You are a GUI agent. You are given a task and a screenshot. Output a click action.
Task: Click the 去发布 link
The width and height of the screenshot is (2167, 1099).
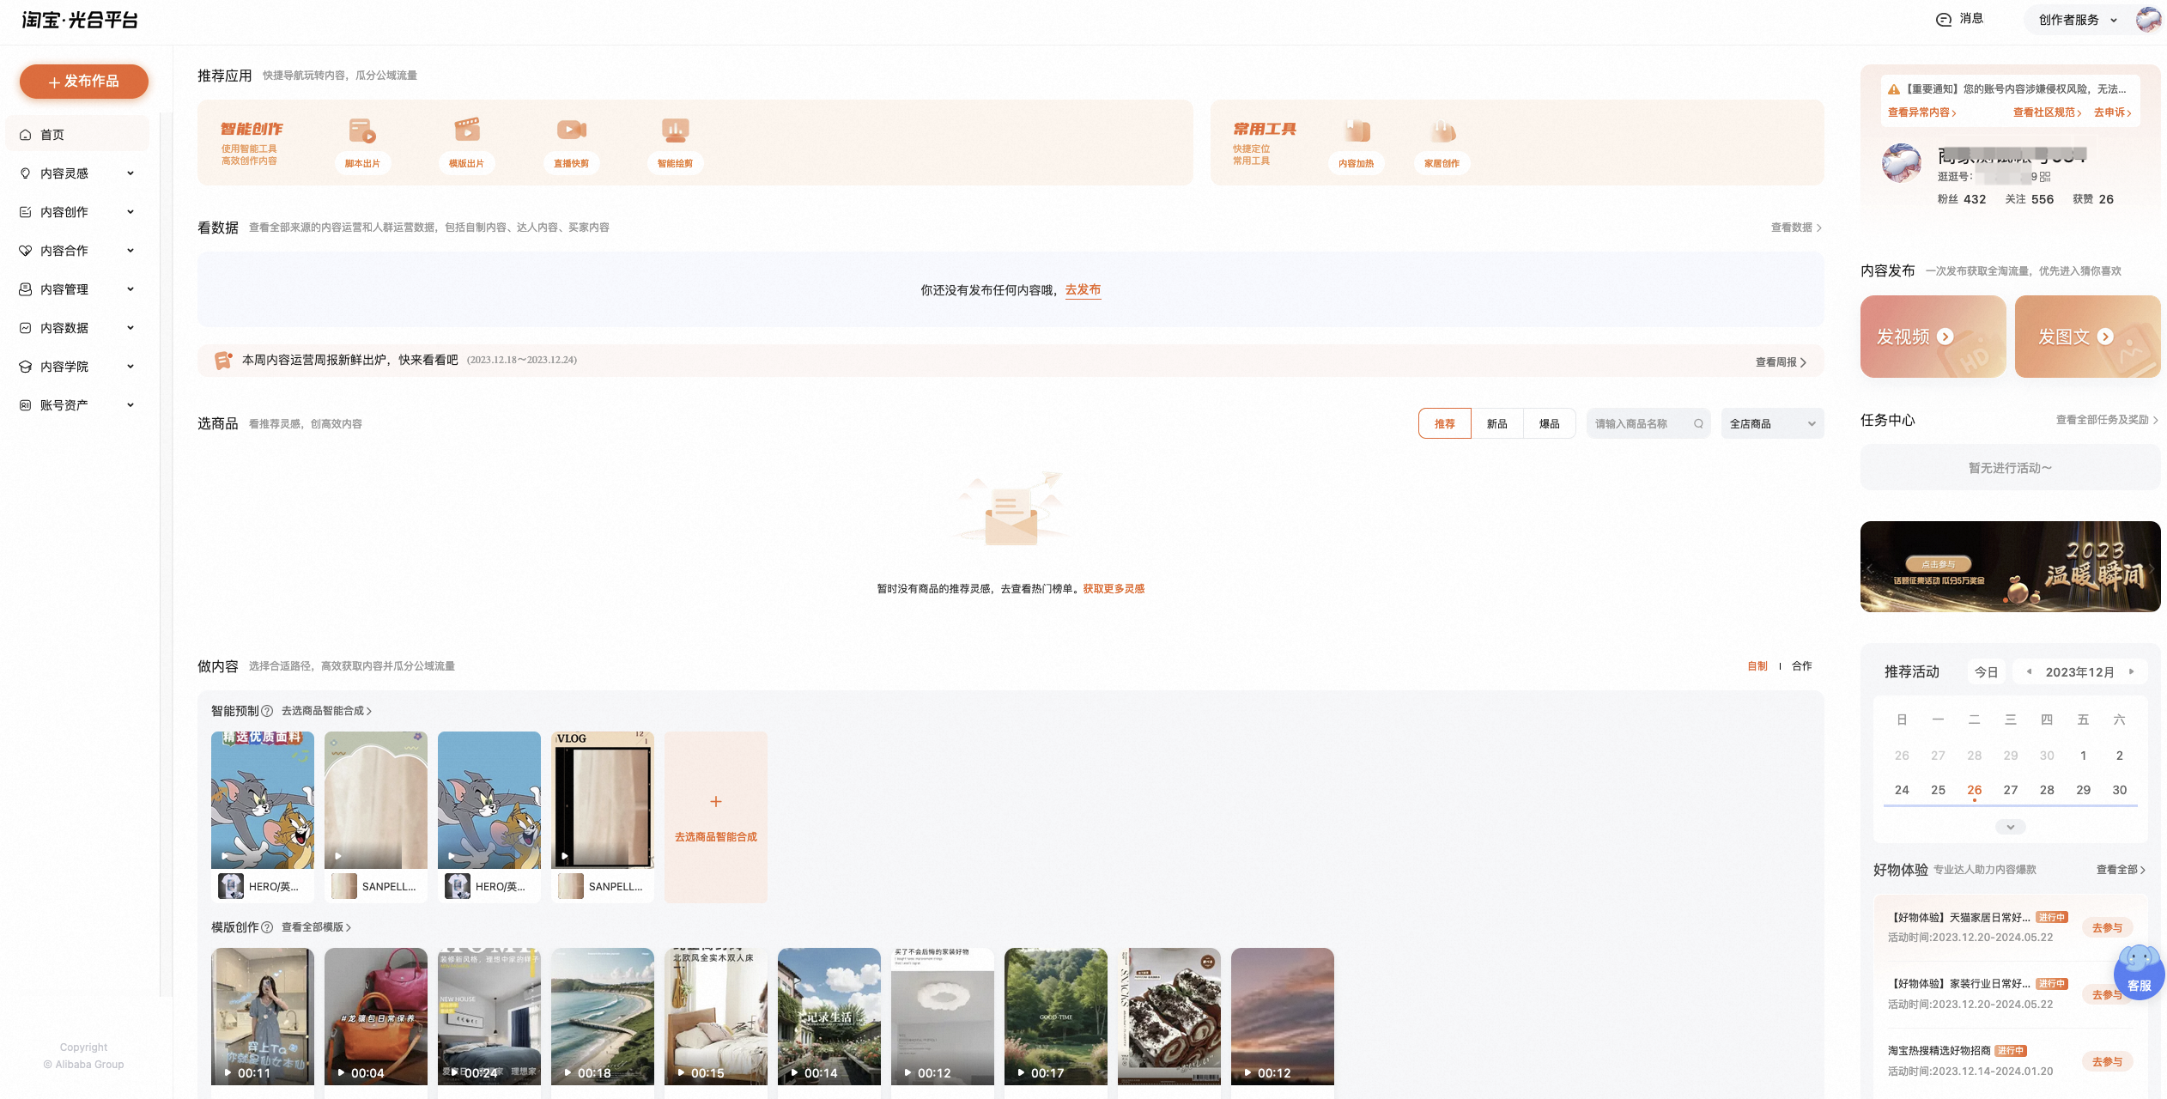1083,290
